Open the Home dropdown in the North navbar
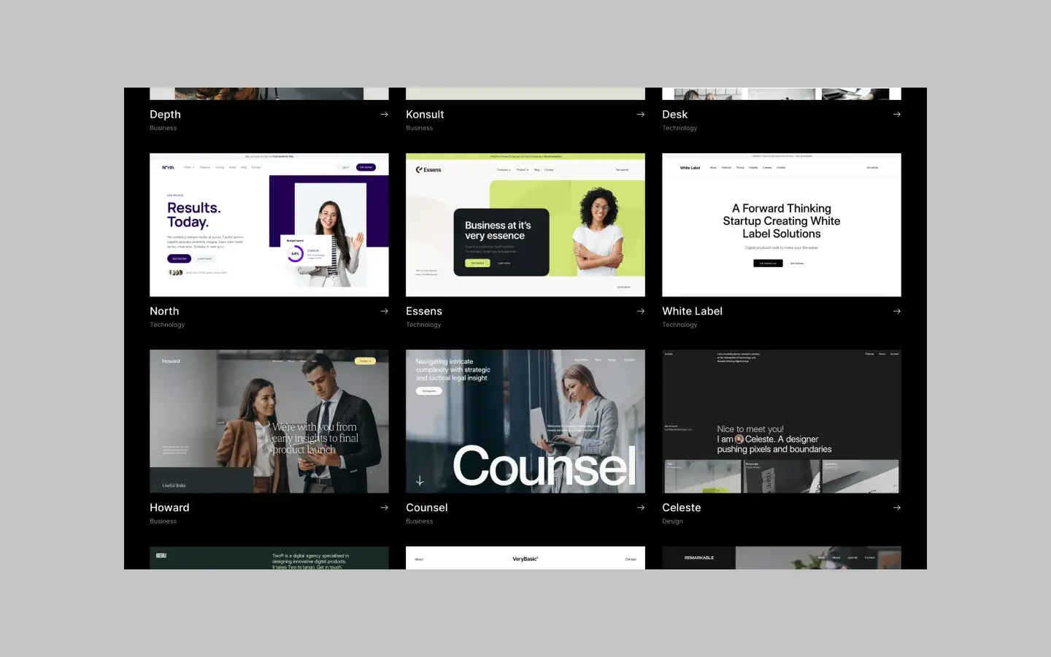This screenshot has height=657, width=1051. [189, 167]
